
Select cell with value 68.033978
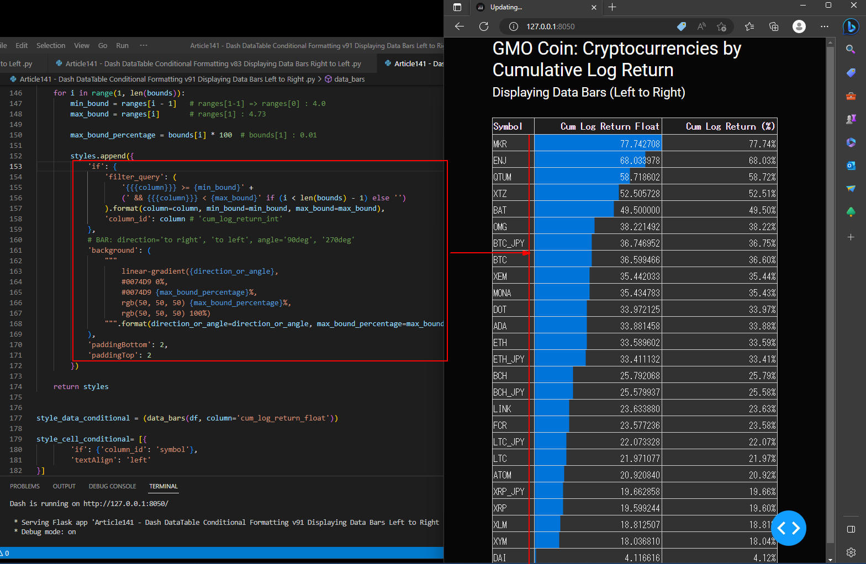(598, 160)
